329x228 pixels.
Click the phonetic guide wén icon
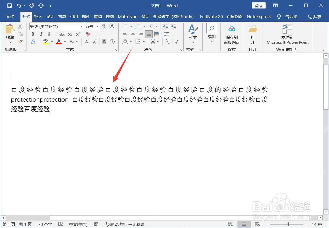coord(104,26)
